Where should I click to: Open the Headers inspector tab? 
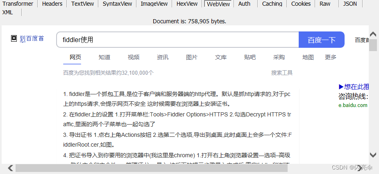(52, 4)
